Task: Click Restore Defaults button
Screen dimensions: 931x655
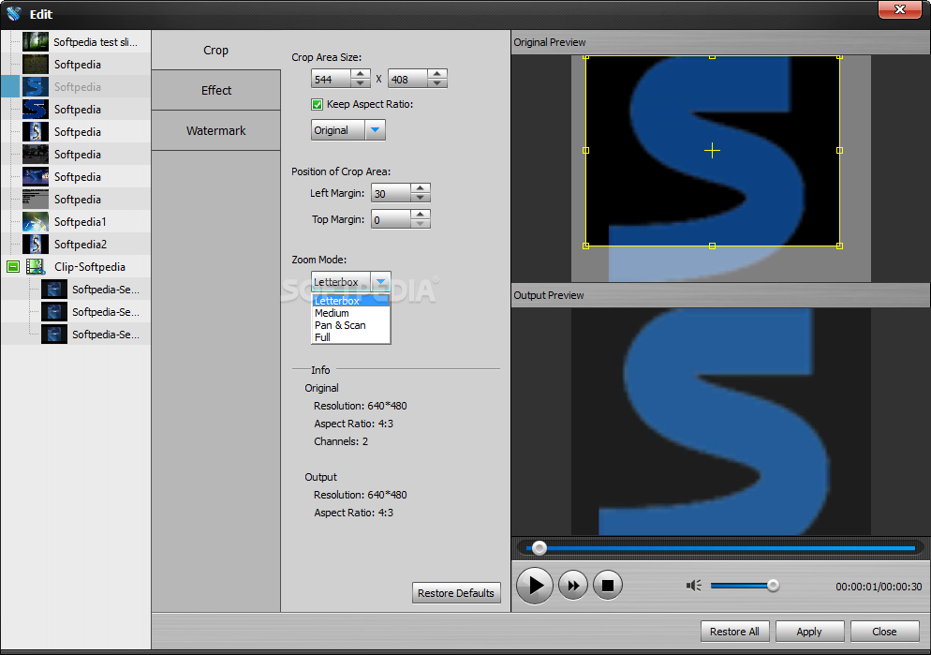Action: point(456,592)
